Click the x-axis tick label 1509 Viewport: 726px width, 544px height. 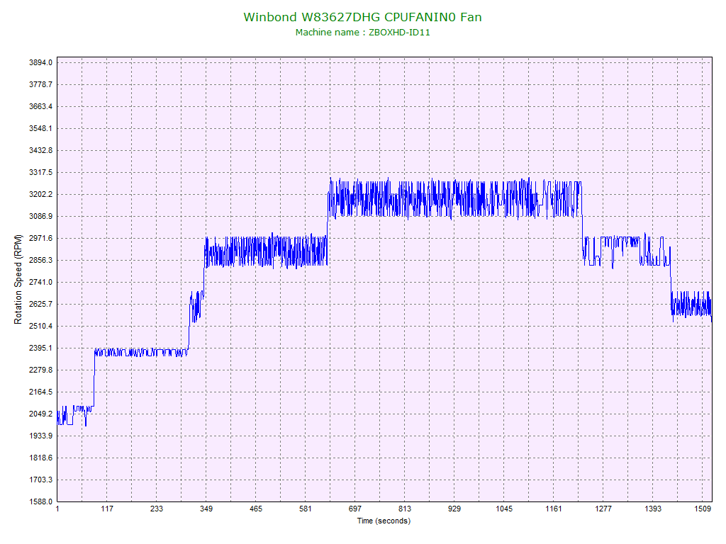pyautogui.click(x=703, y=509)
